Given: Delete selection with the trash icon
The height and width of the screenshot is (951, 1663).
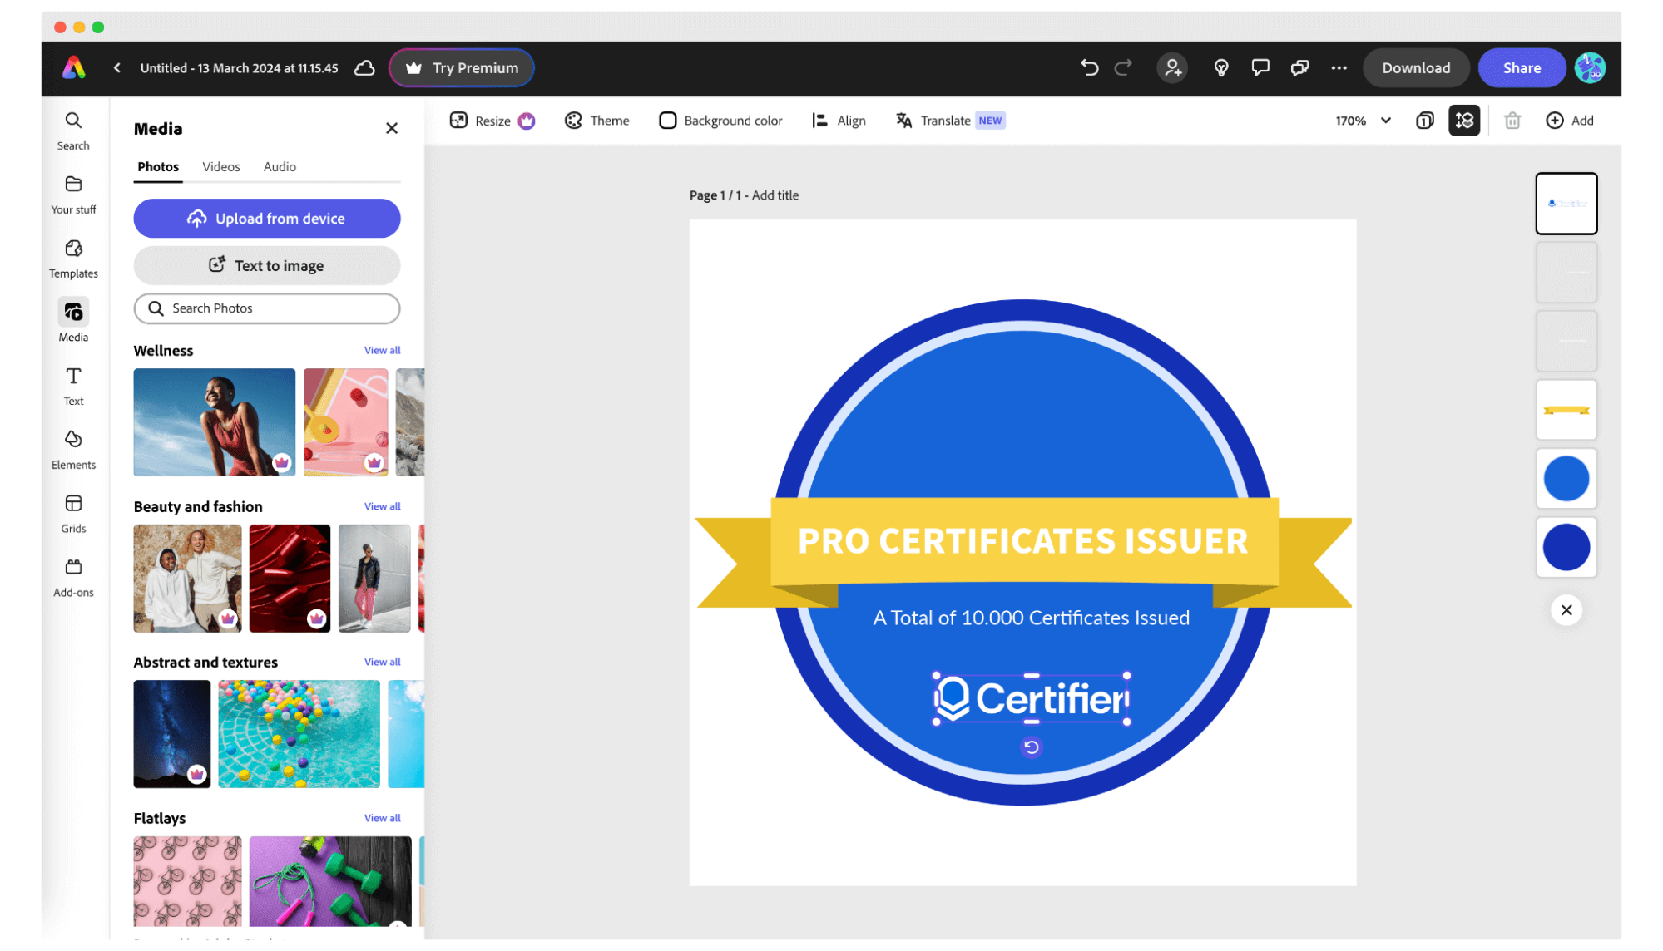Looking at the screenshot, I should (1512, 121).
